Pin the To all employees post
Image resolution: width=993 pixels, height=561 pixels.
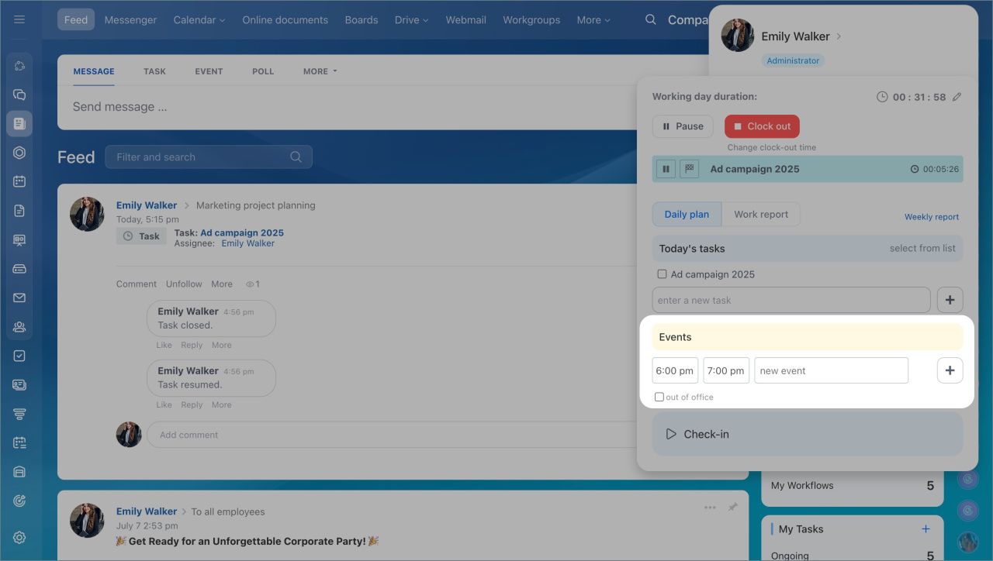pyautogui.click(x=732, y=508)
